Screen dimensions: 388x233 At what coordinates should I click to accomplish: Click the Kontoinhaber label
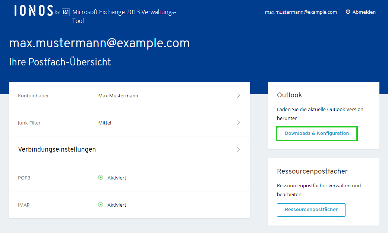point(34,96)
